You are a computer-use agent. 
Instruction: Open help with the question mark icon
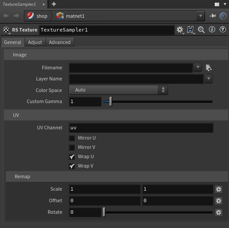click(x=223, y=30)
